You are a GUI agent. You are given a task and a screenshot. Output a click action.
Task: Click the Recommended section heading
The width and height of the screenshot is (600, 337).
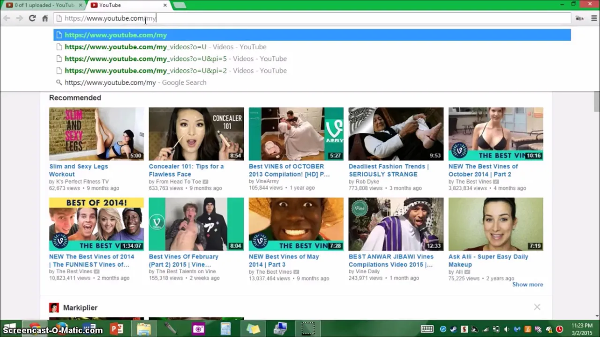[75, 98]
